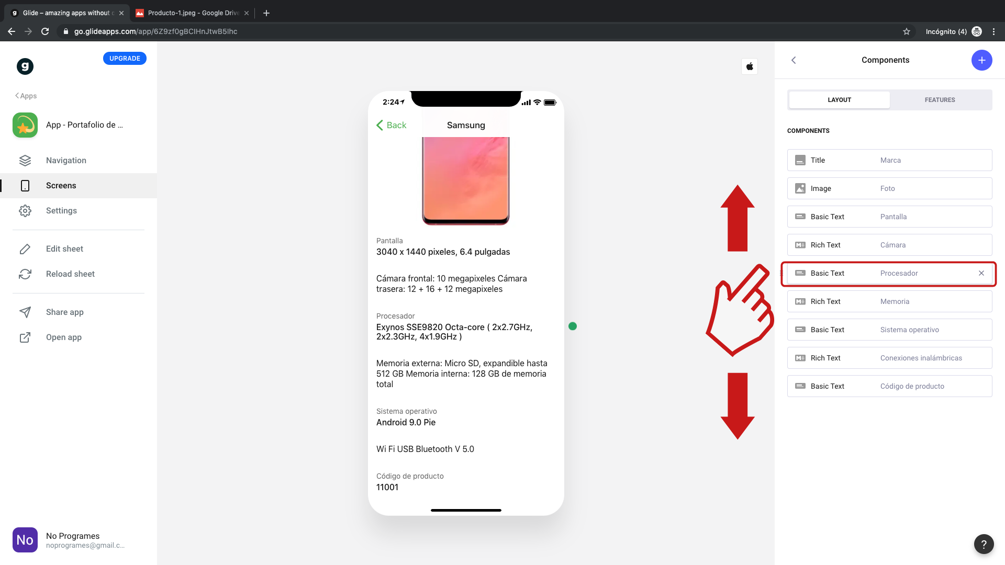The image size is (1005, 565).
Task: Go back to Apps list
Action: [x=26, y=96]
